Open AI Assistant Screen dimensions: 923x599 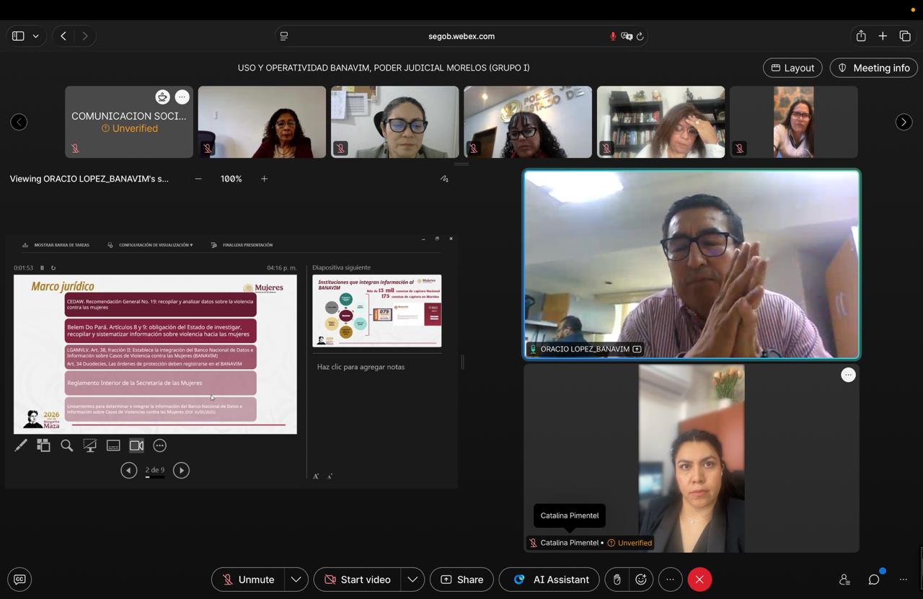[x=551, y=580]
